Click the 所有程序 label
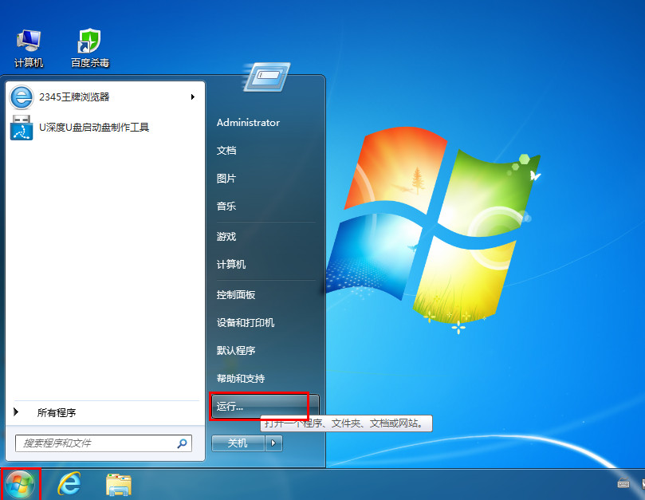Viewport: 645px width, 500px height. (57, 413)
